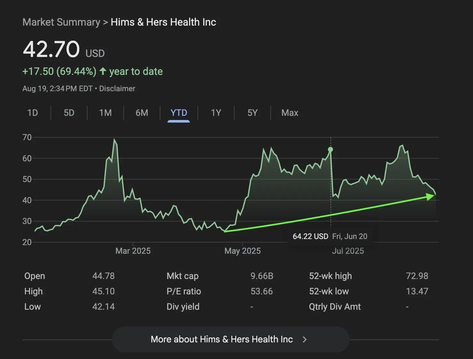Select the YTD tab
473x359 pixels.
(179, 113)
